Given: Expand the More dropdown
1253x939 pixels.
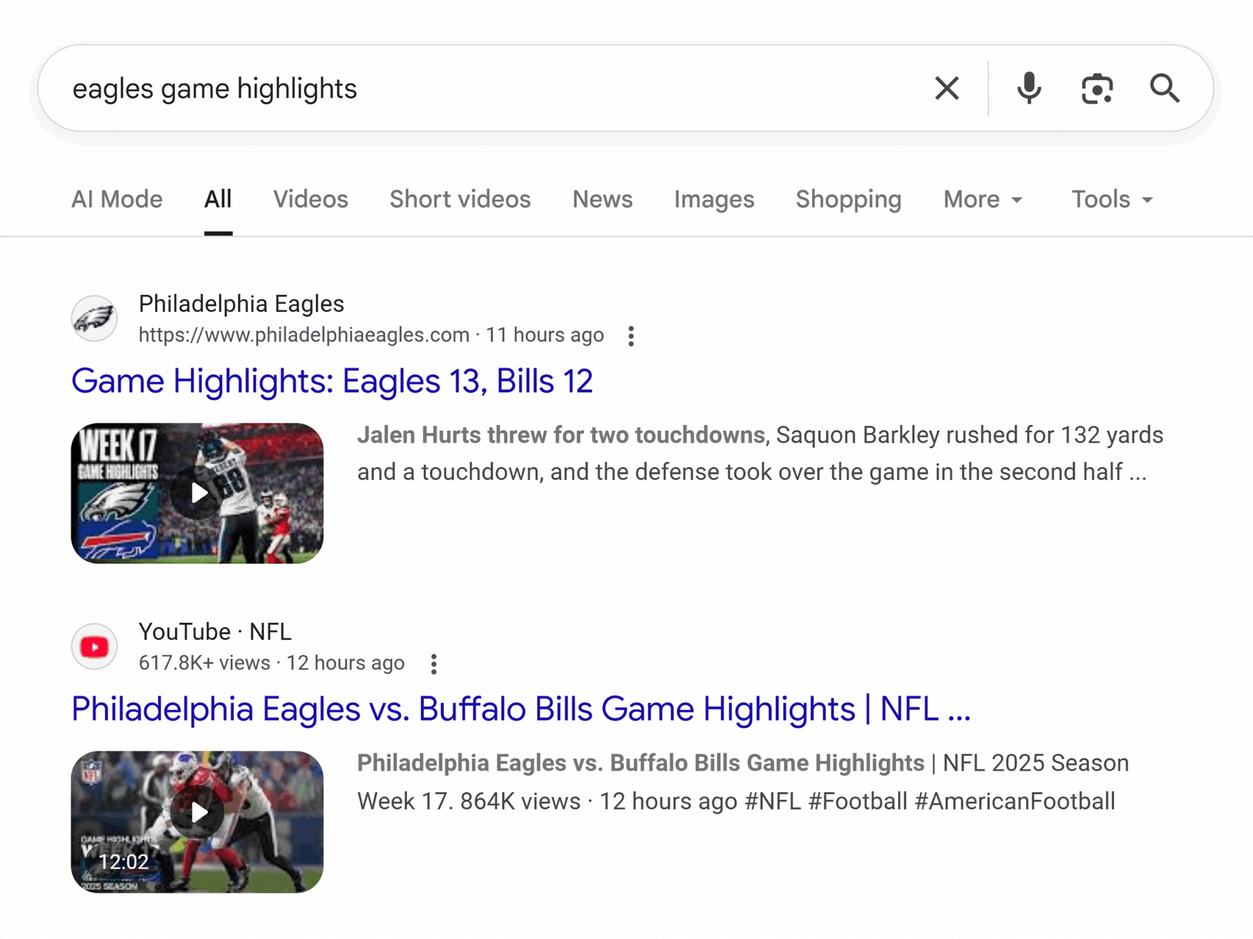Looking at the screenshot, I should 983,199.
